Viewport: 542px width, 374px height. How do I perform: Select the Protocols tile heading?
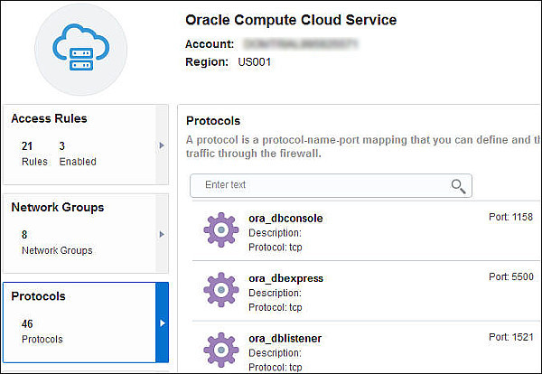[x=38, y=296]
